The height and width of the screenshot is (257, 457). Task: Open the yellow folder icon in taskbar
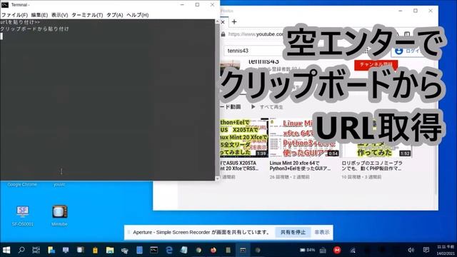(x=110, y=250)
